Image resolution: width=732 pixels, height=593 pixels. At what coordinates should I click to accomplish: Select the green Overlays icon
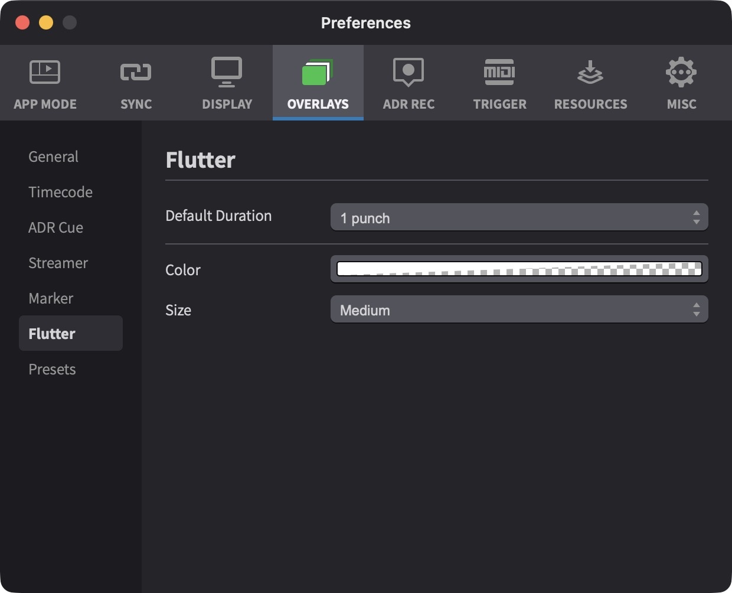(318, 73)
